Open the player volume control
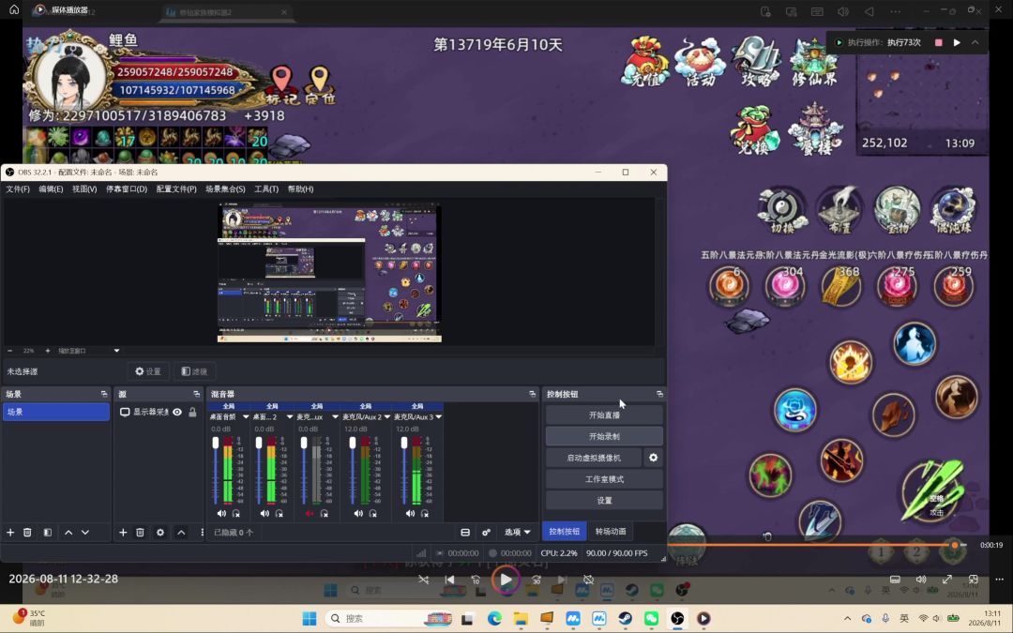1013x633 pixels. [x=921, y=580]
